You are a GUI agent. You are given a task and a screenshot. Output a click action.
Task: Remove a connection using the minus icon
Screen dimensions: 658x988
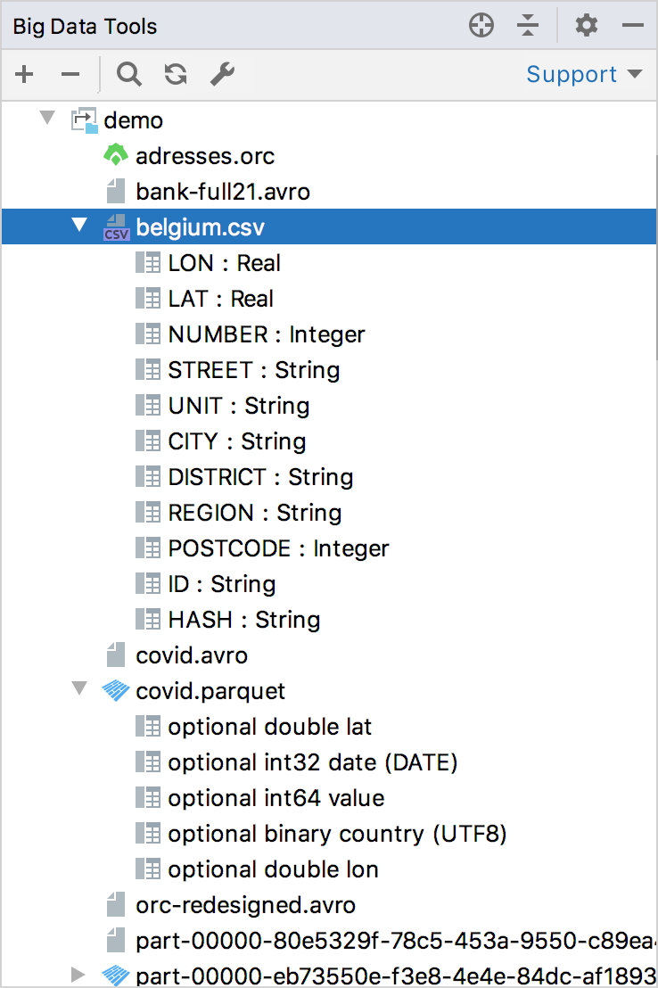(x=70, y=74)
